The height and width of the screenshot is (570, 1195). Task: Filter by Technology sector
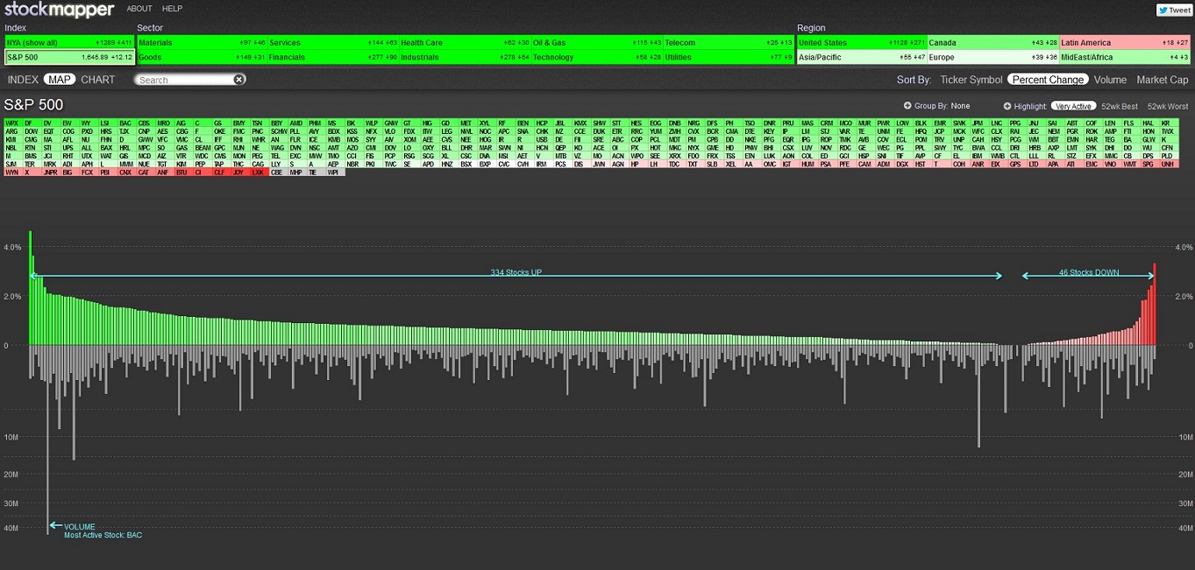[596, 57]
